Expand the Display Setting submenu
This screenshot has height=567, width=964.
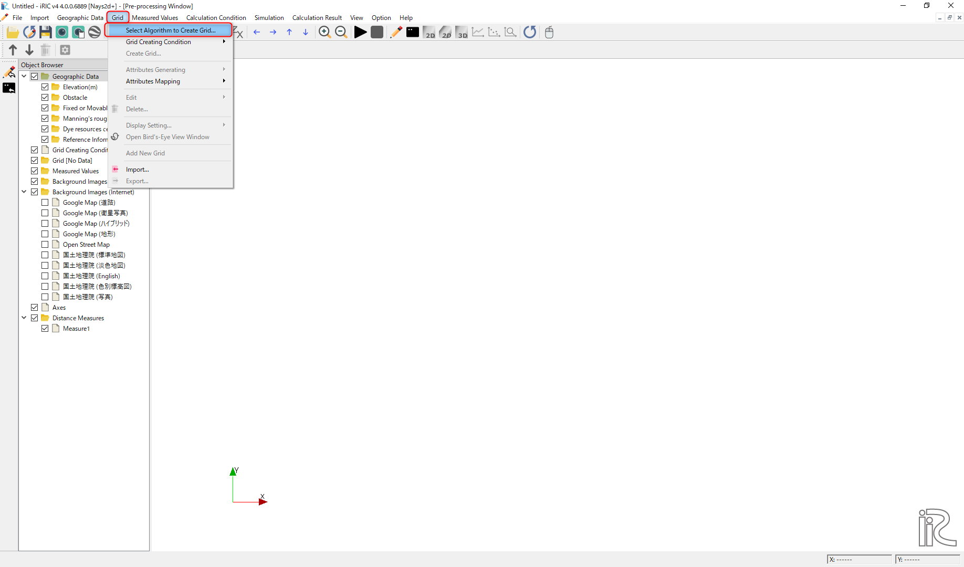pyautogui.click(x=171, y=125)
